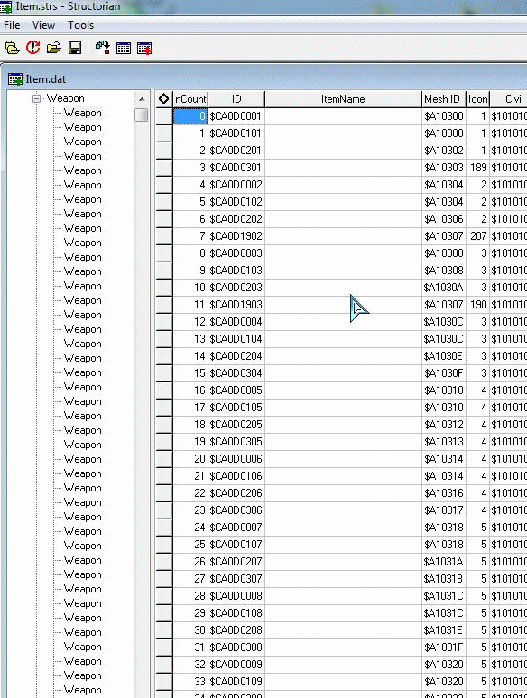Screen dimensions: 527x698
Task: Click the tree panel scrollbar thumb
Action: click(x=142, y=115)
